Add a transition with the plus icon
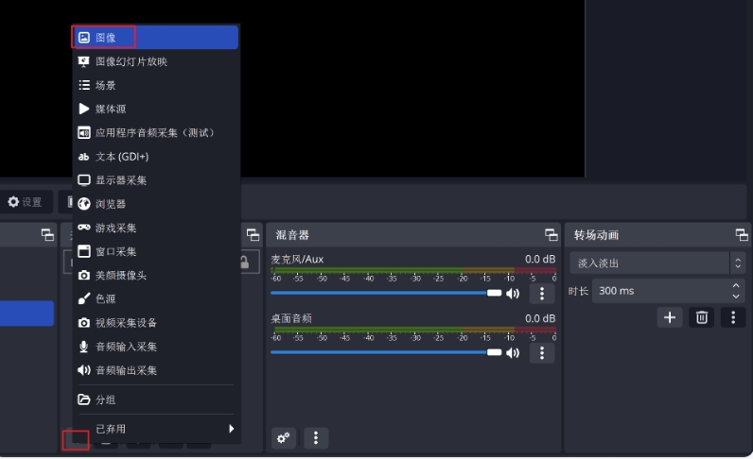The width and height of the screenshot is (753, 459). (670, 317)
